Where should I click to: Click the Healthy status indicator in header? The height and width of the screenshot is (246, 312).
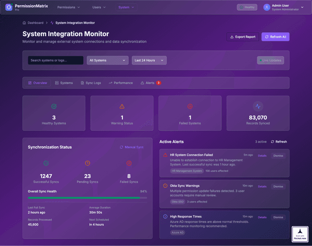click(x=247, y=7)
